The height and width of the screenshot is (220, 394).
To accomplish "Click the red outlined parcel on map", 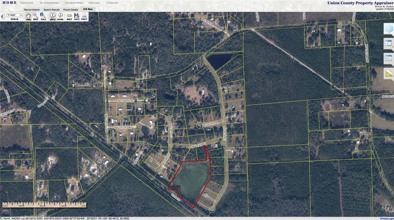I will [191, 181].
